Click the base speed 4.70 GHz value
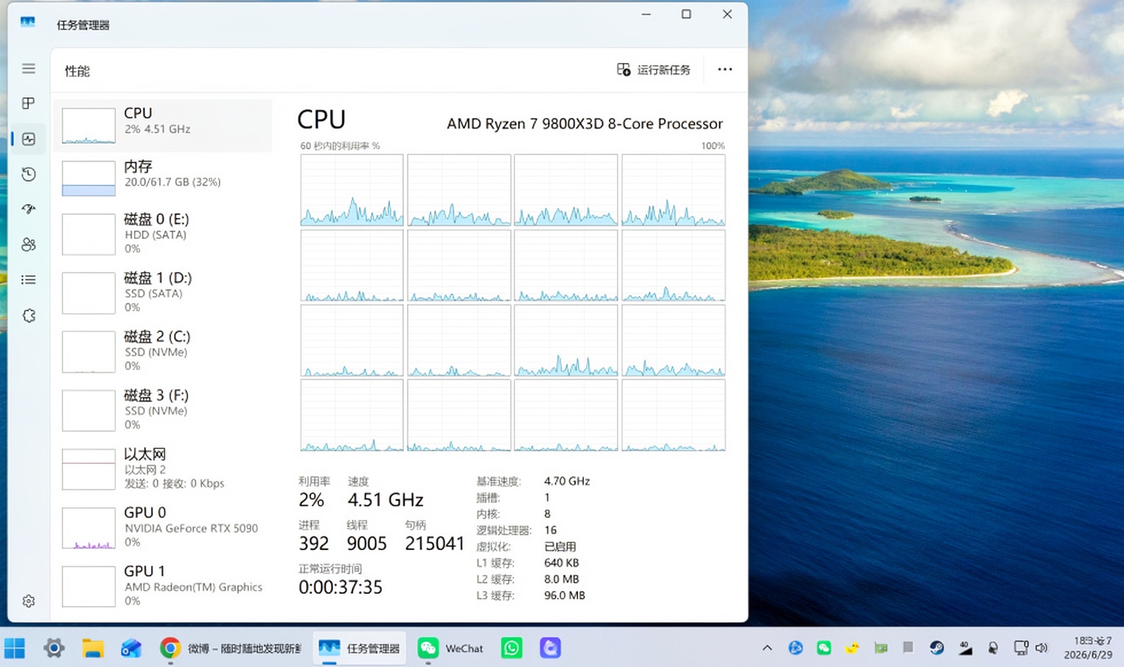 tap(567, 481)
